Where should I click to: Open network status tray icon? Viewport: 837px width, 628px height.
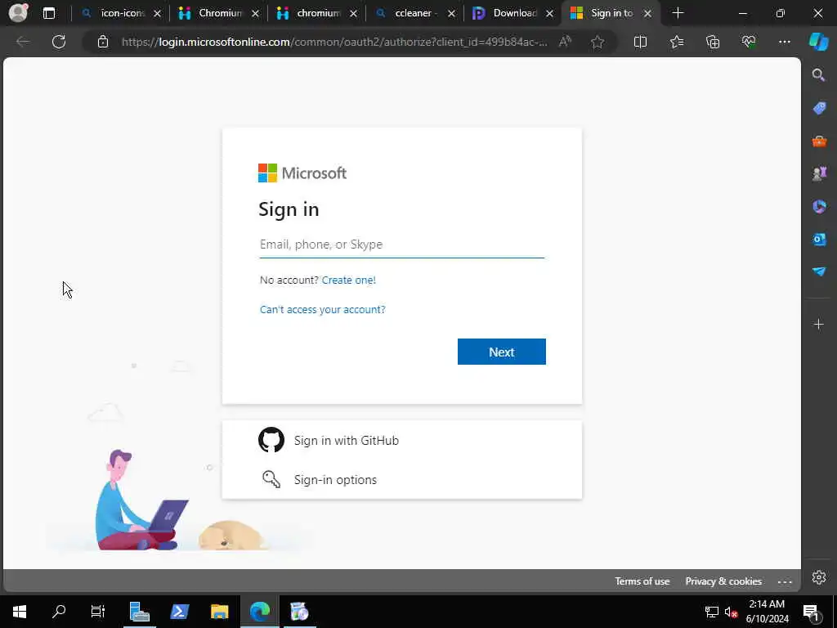click(x=712, y=612)
